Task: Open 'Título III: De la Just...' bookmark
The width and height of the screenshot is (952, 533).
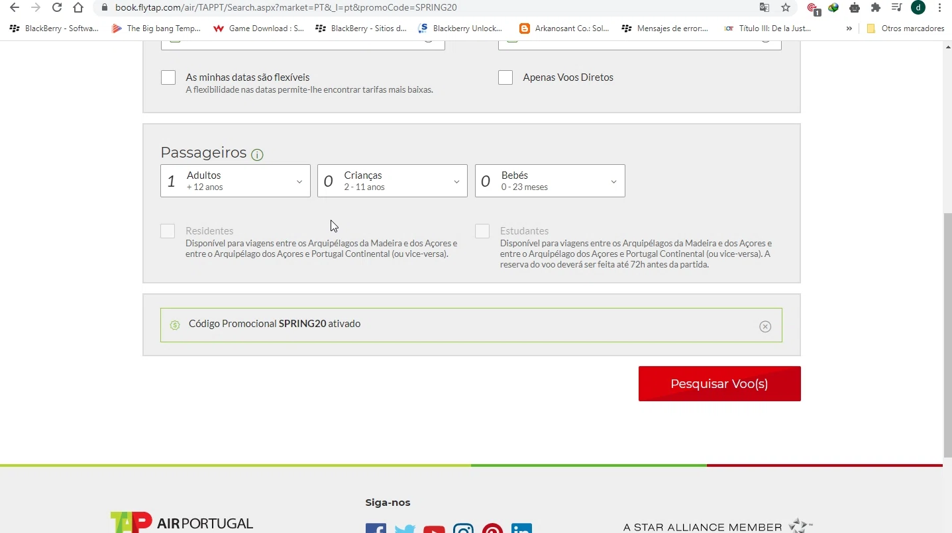Action: pos(768,28)
